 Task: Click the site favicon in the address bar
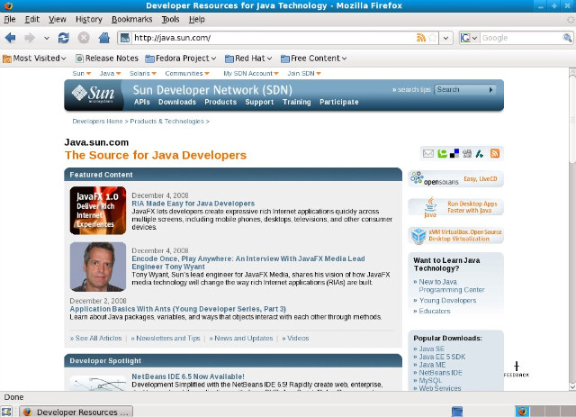tap(125, 38)
